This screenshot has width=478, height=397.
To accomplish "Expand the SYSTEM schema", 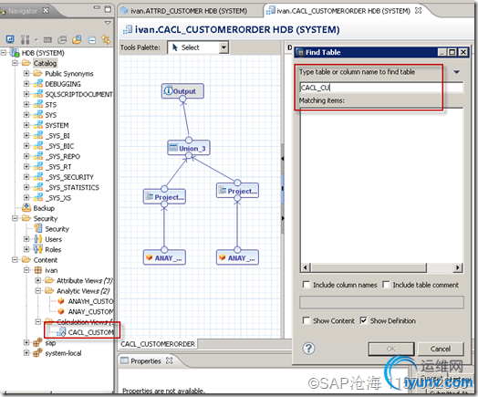I will [26, 125].
